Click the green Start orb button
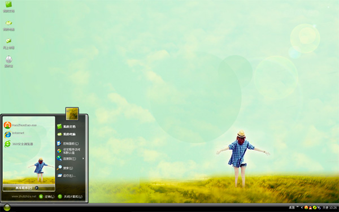 pos(7,207)
